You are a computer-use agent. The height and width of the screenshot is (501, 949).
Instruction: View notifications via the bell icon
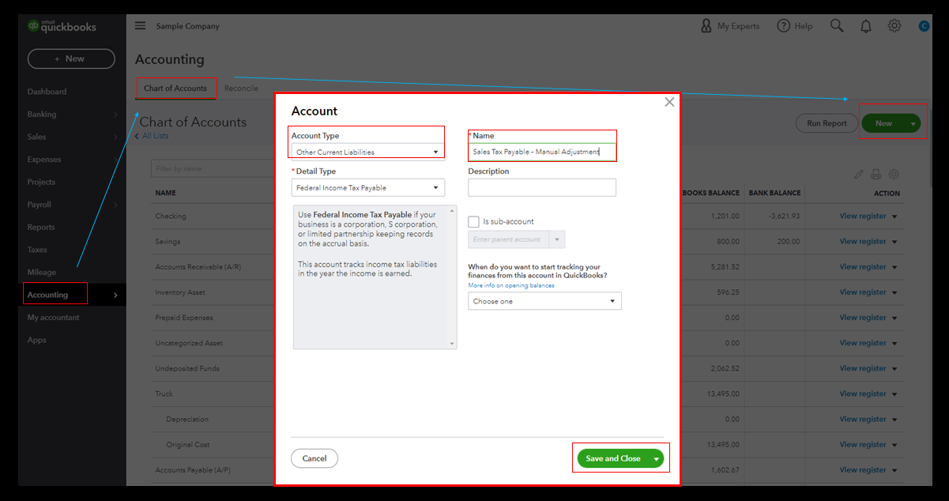click(x=866, y=26)
